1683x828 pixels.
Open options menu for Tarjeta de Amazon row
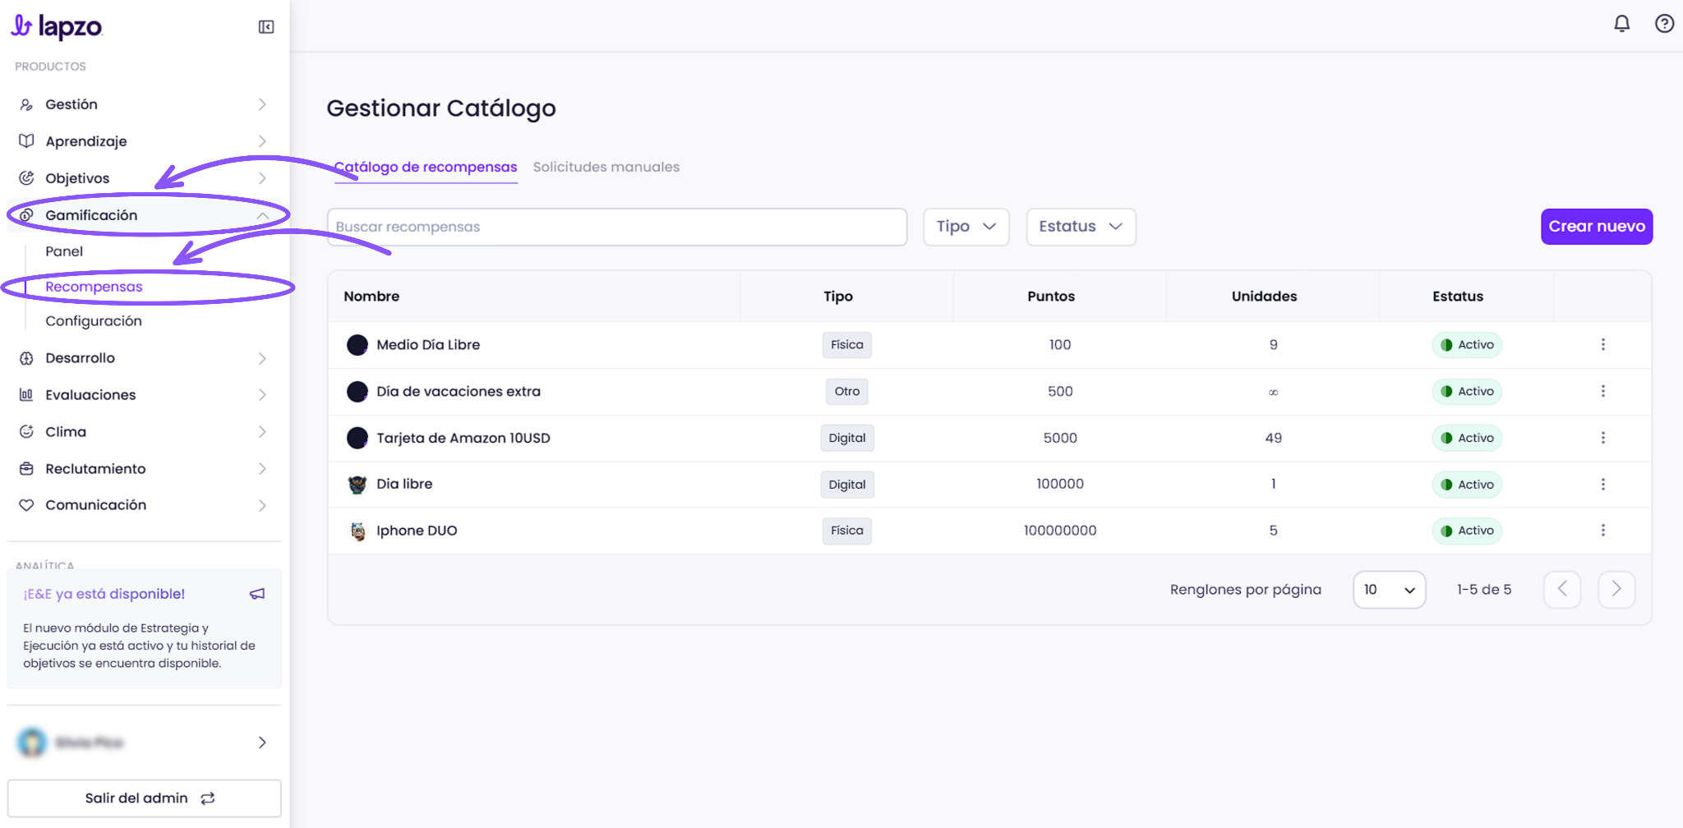click(x=1602, y=438)
